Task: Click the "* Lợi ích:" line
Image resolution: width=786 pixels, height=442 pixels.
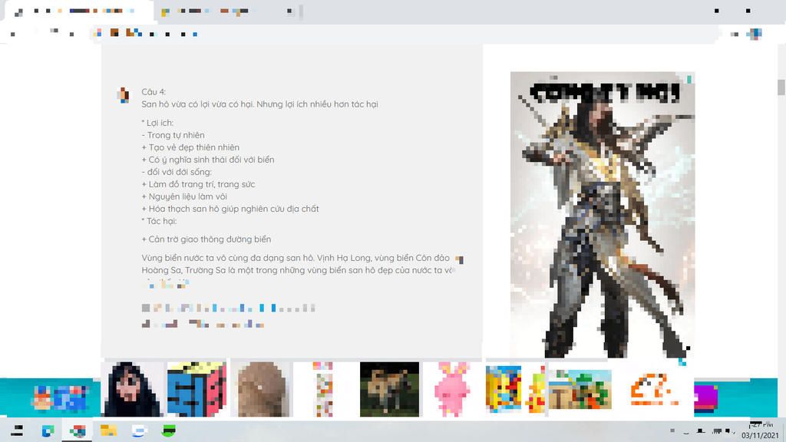Action: (157, 123)
